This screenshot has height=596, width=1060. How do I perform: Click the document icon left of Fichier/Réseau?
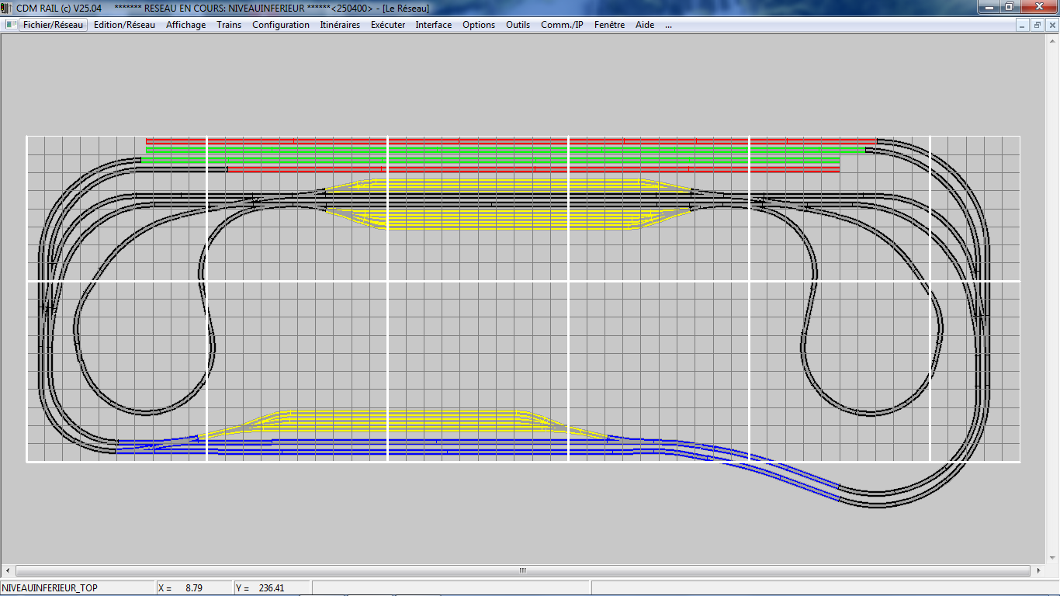pos(11,25)
